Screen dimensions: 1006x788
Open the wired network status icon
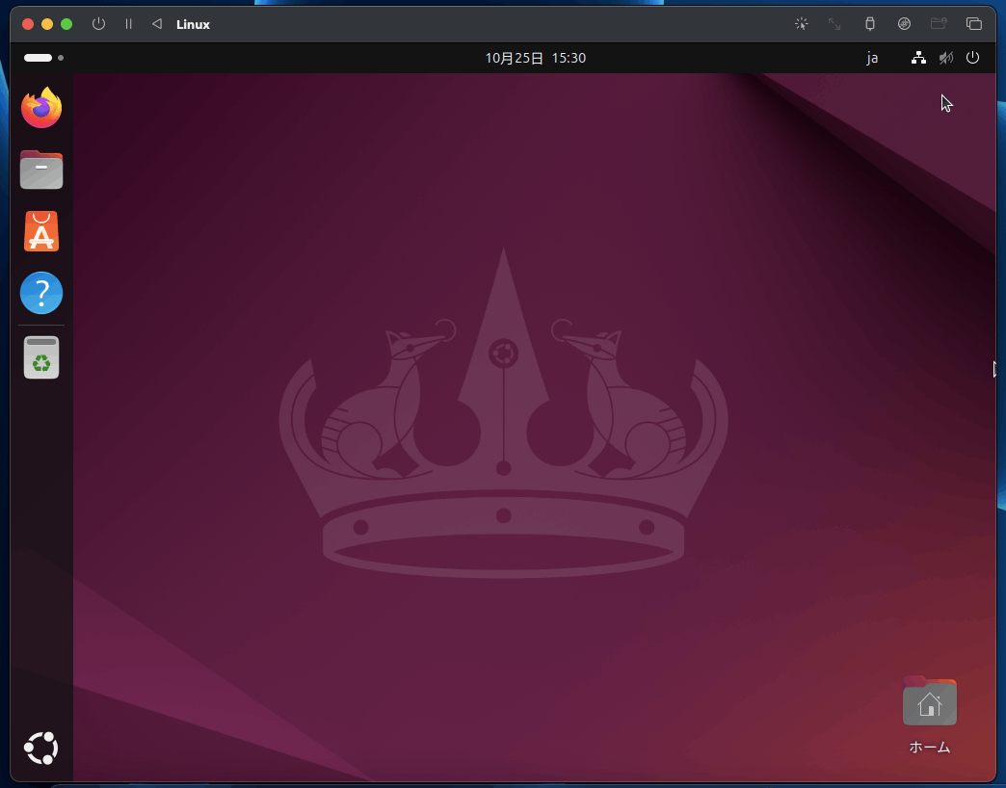point(918,58)
